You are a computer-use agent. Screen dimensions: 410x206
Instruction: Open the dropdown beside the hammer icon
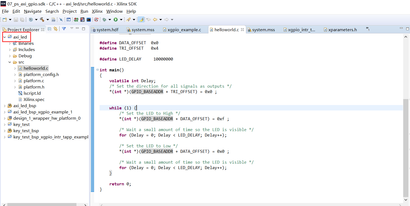(48, 20)
